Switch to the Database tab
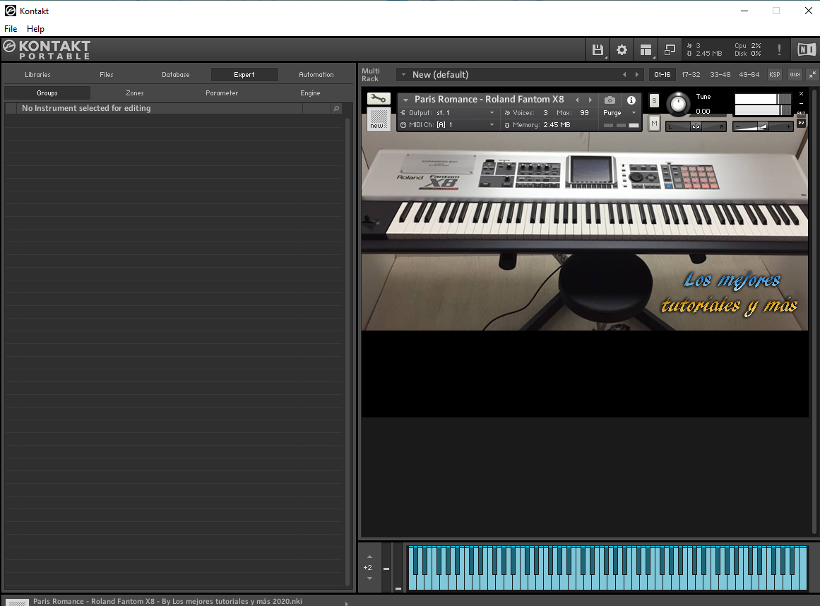The height and width of the screenshot is (606, 820). click(176, 75)
